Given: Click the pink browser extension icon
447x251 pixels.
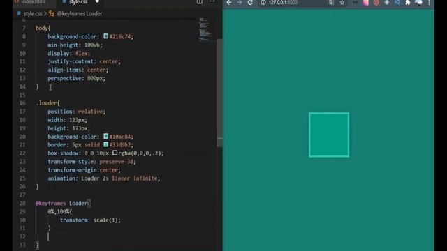Looking at the screenshot, I should 365,3.
